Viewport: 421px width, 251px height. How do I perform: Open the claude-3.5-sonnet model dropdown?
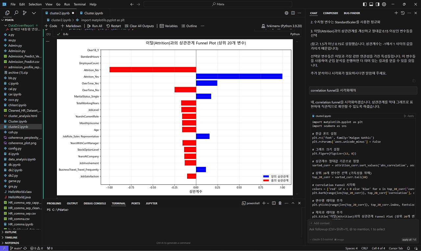[x=321, y=240]
